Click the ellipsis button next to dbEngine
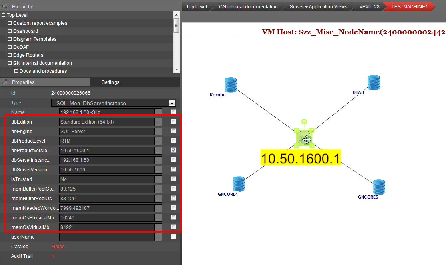Image resolution: width=446 pixels, height=265 pixels. [x=159, y=132]
